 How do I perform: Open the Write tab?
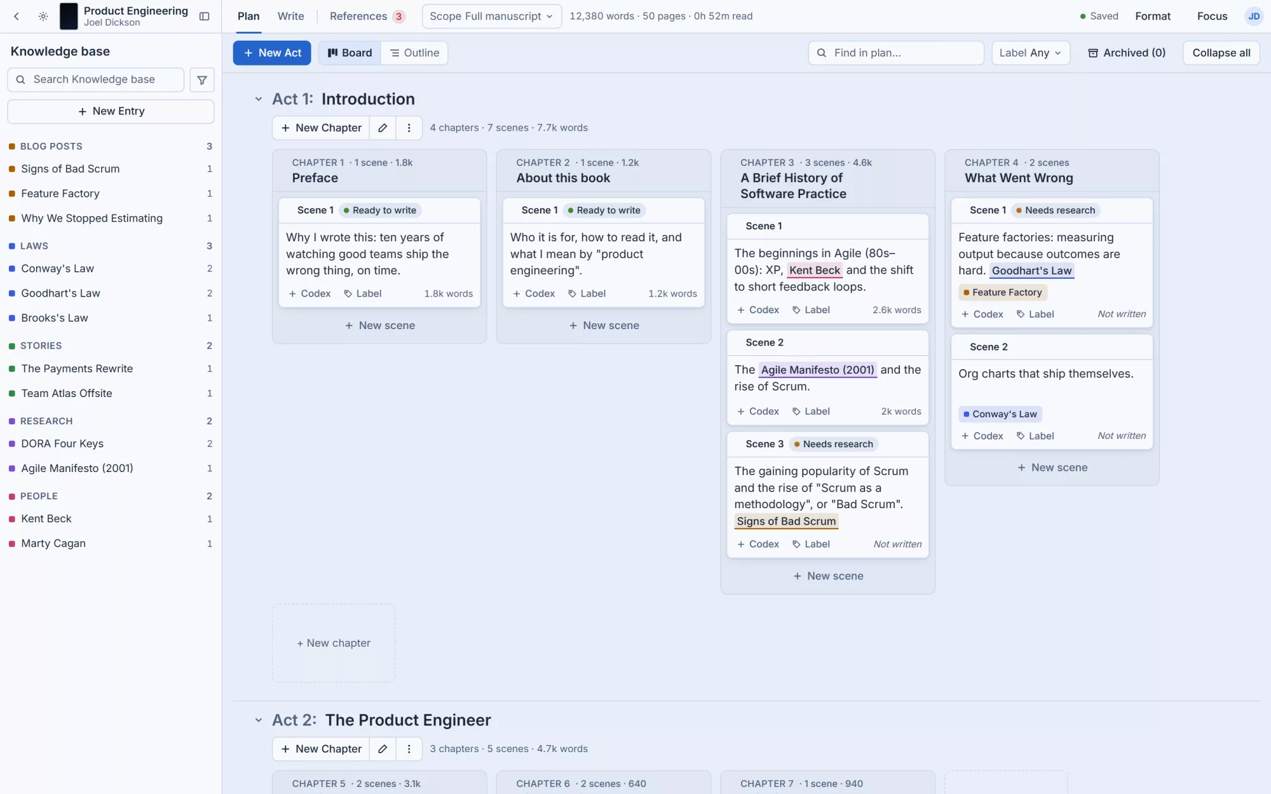290,17
